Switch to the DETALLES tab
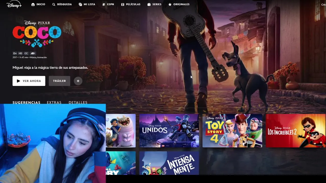 tap(78, 102)
